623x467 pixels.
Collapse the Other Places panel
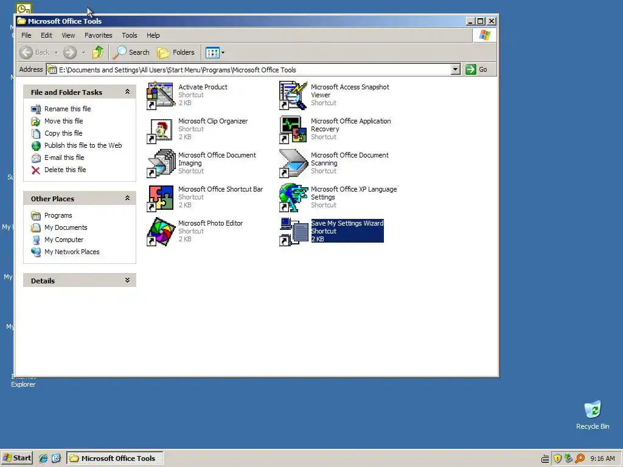[x=127, y=198]
